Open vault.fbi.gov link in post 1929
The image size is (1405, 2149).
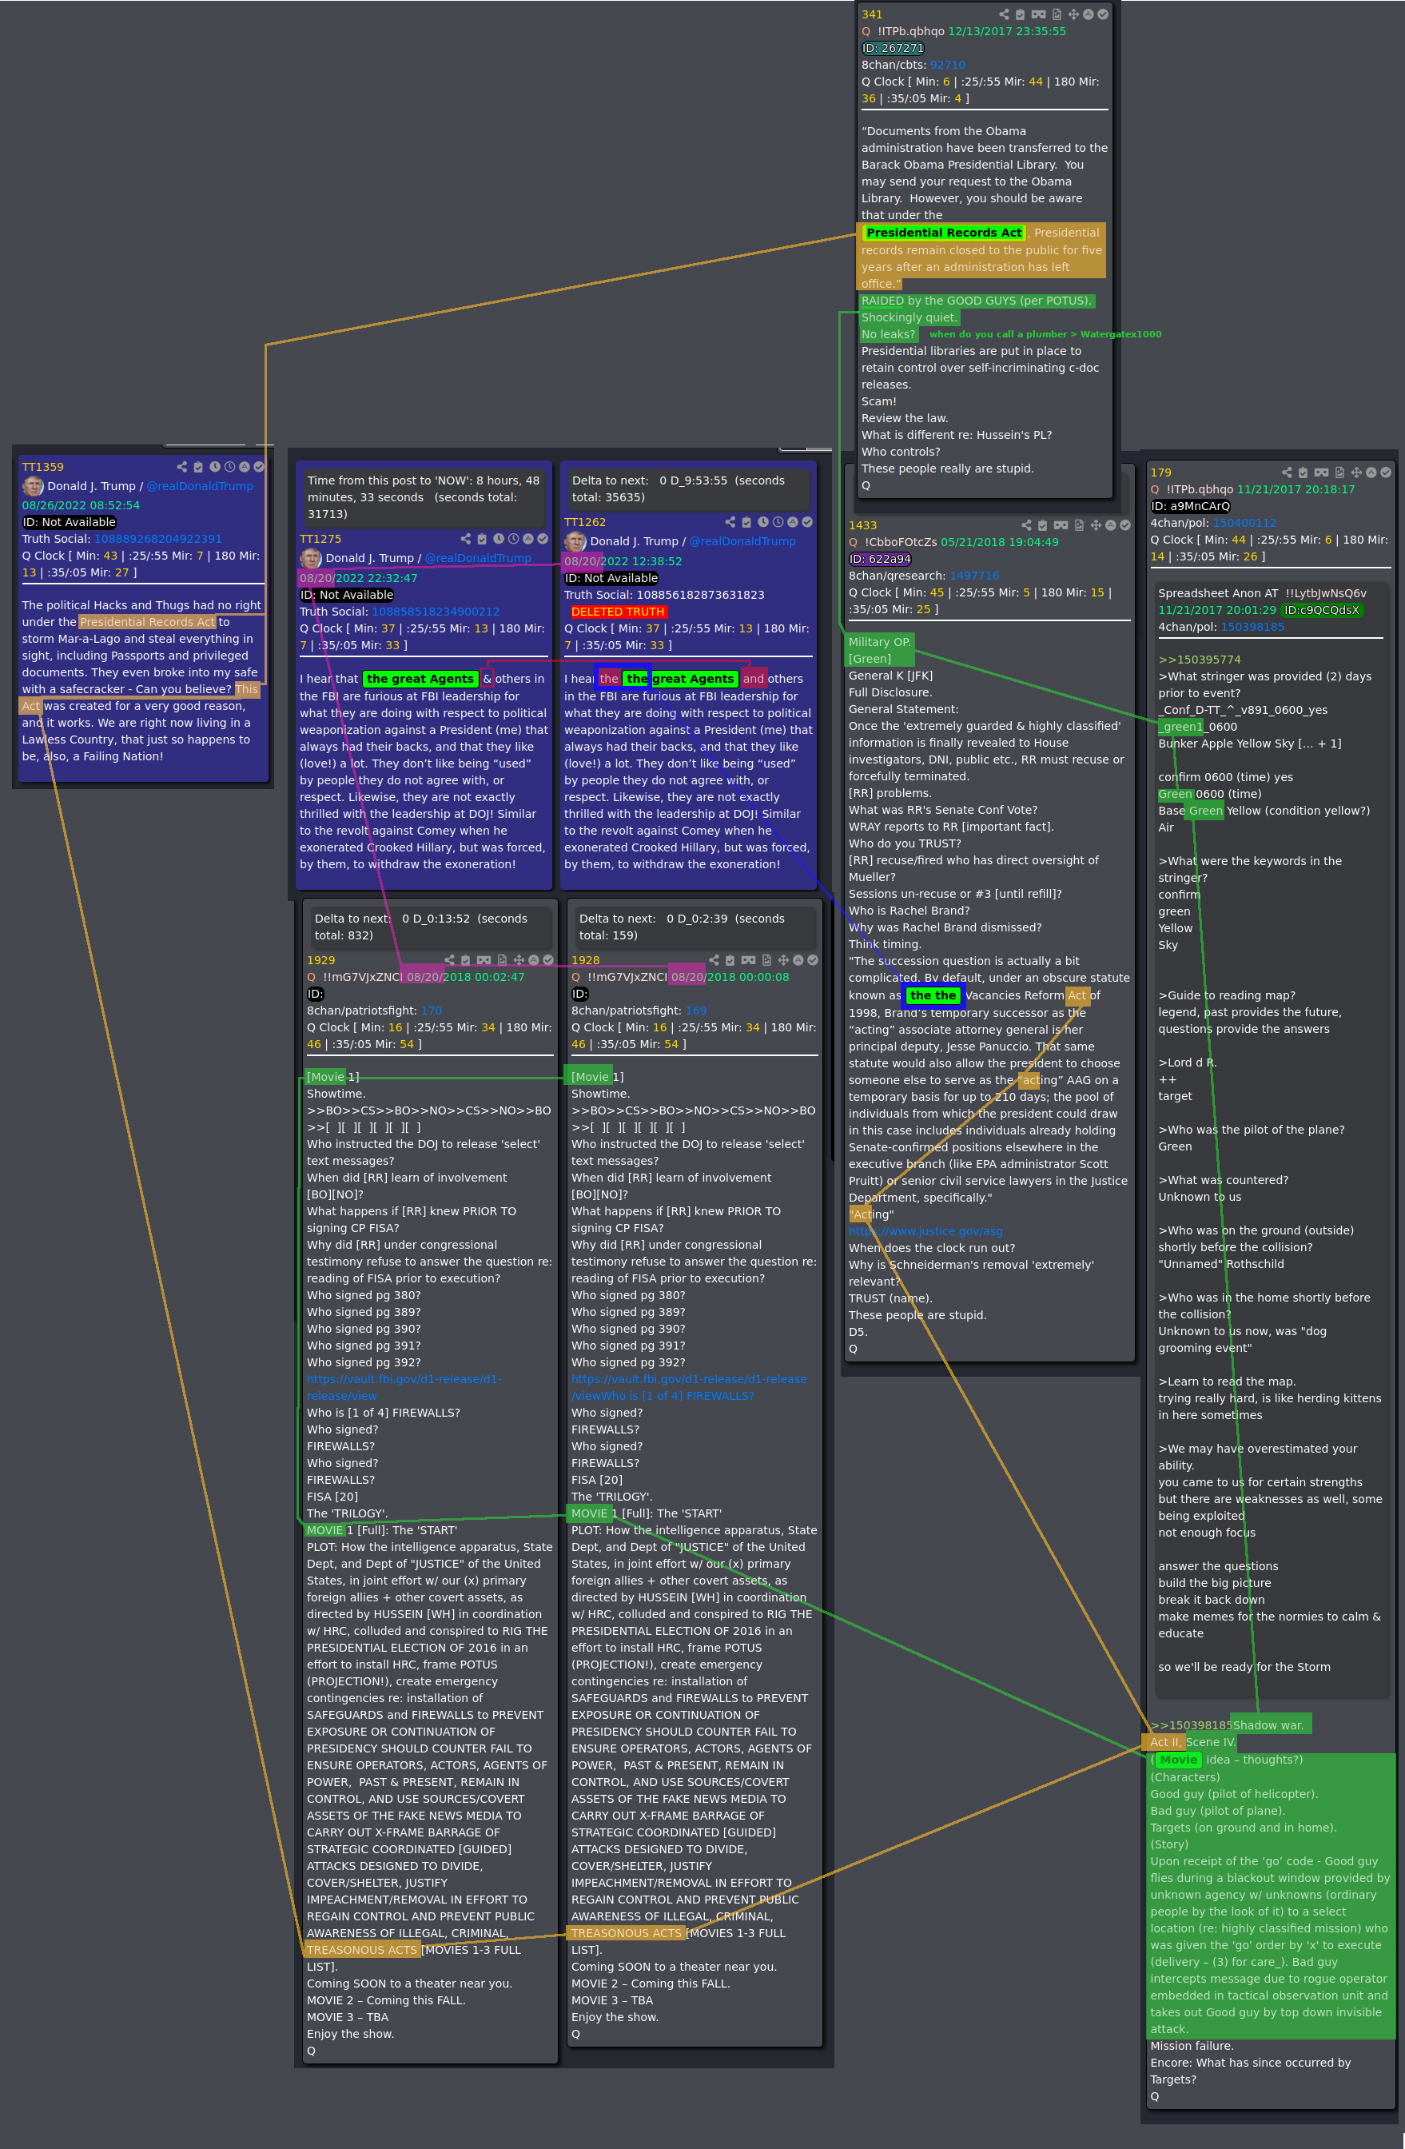tap(404, 1387)
